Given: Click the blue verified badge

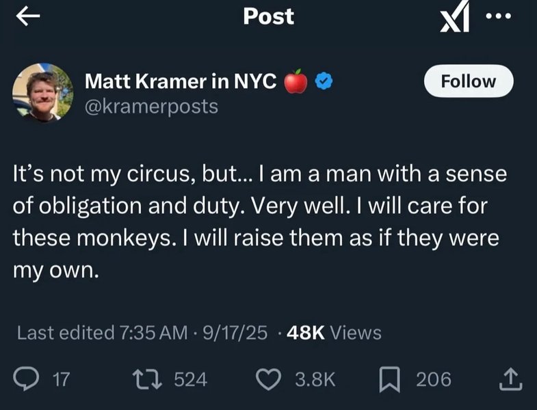Looking at the screenshot, I should coord(324,82).
